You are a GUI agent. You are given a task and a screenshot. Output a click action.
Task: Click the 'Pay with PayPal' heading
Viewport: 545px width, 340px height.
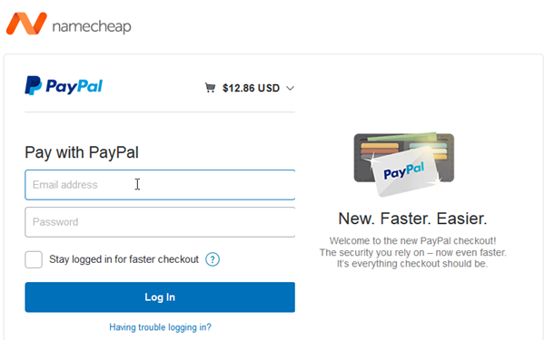(x=82, y=152)
